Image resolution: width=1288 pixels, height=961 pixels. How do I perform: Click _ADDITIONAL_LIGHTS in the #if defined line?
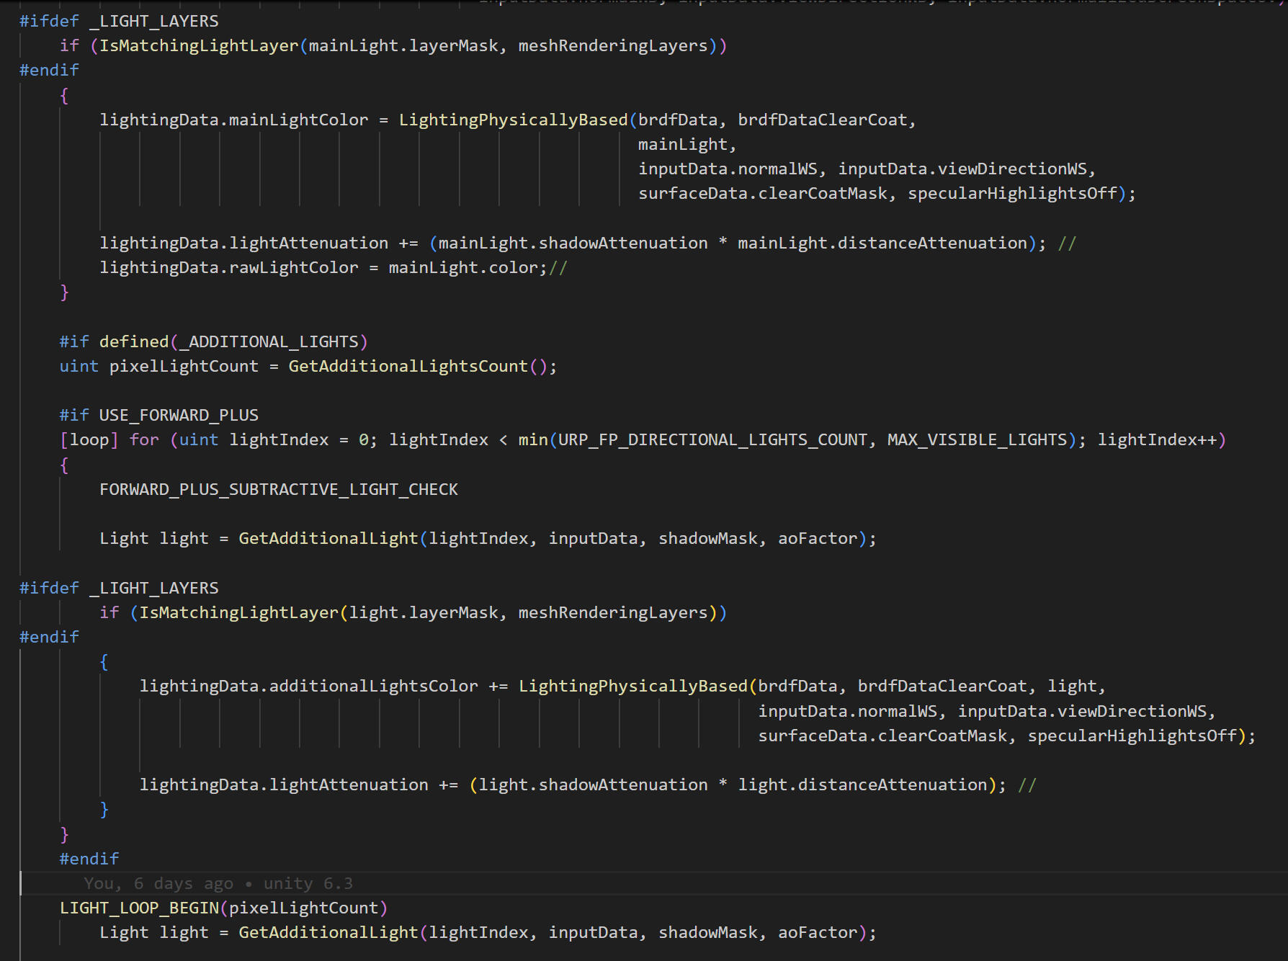pos(269,341)
